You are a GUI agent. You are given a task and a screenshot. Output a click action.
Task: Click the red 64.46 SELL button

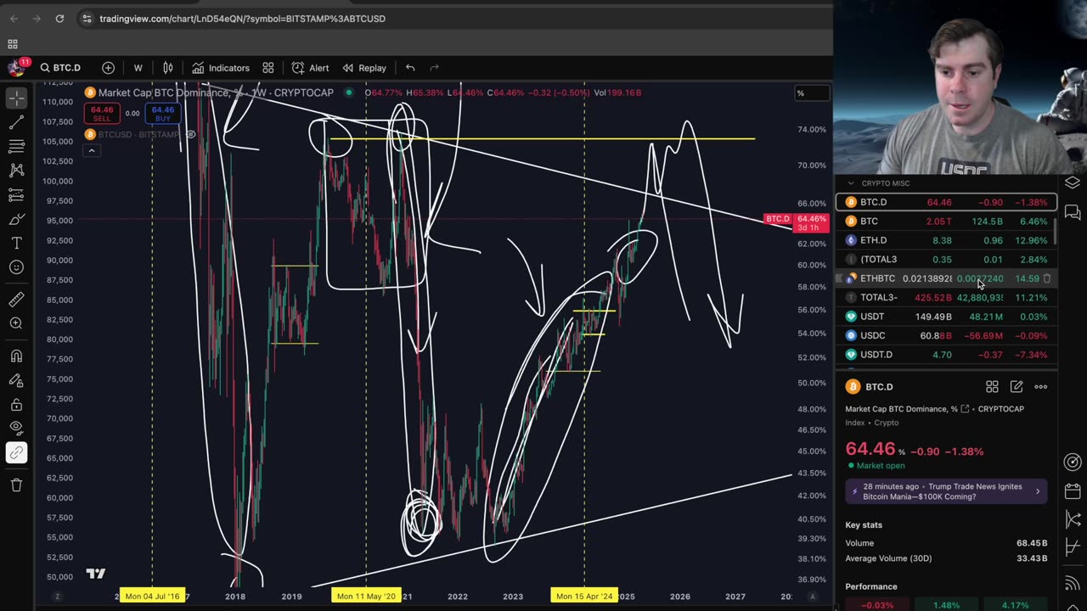[102, 114]
